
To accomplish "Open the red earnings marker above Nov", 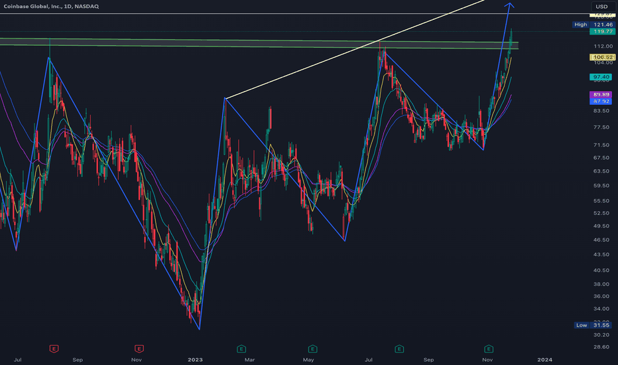I will coord(139,349).
